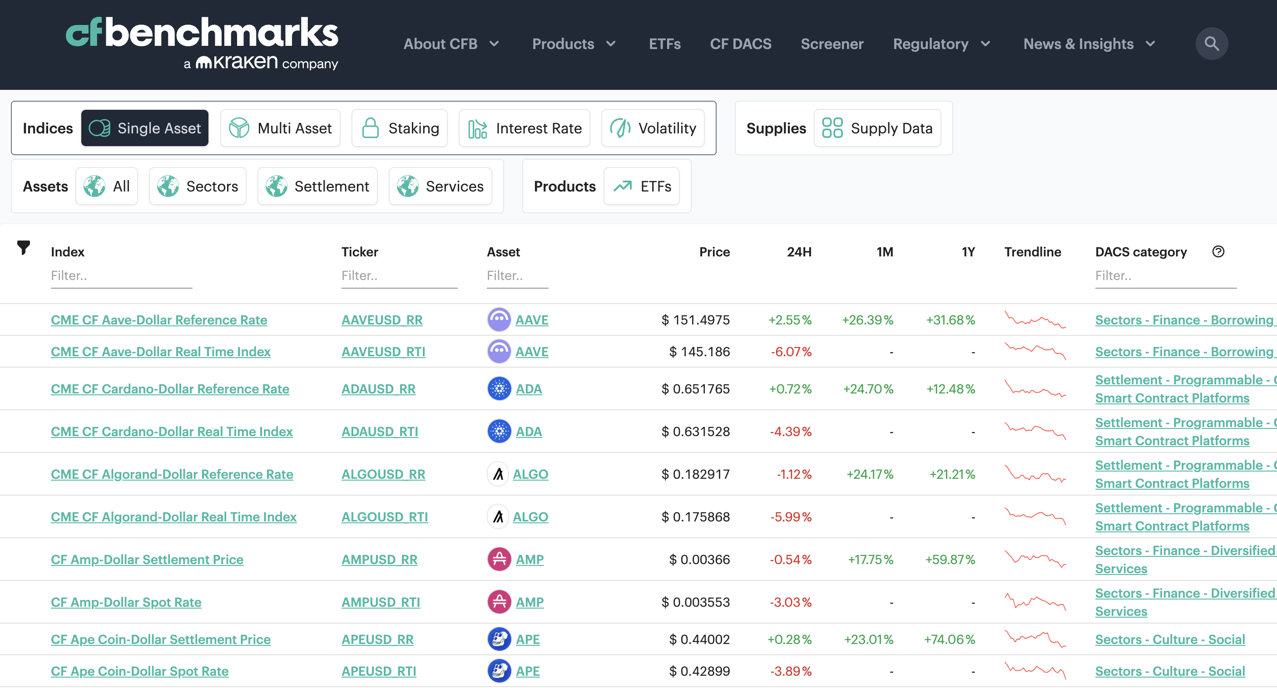Open the News & Insights dropdown
Viewport: 1277px width, 688px height.
click(1089, 44)
